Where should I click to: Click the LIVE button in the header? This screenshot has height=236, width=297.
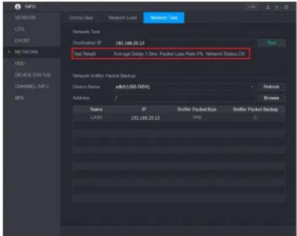252,7
